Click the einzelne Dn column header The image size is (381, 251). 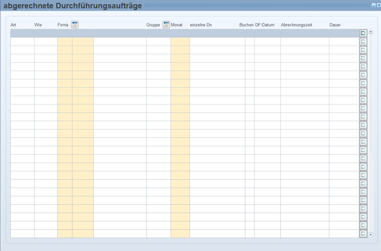(x=201, y=25)
